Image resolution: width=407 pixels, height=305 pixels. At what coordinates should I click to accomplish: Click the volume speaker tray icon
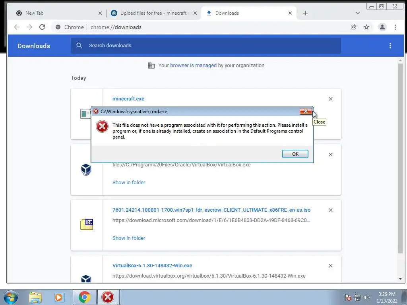(x=367, y=297)
